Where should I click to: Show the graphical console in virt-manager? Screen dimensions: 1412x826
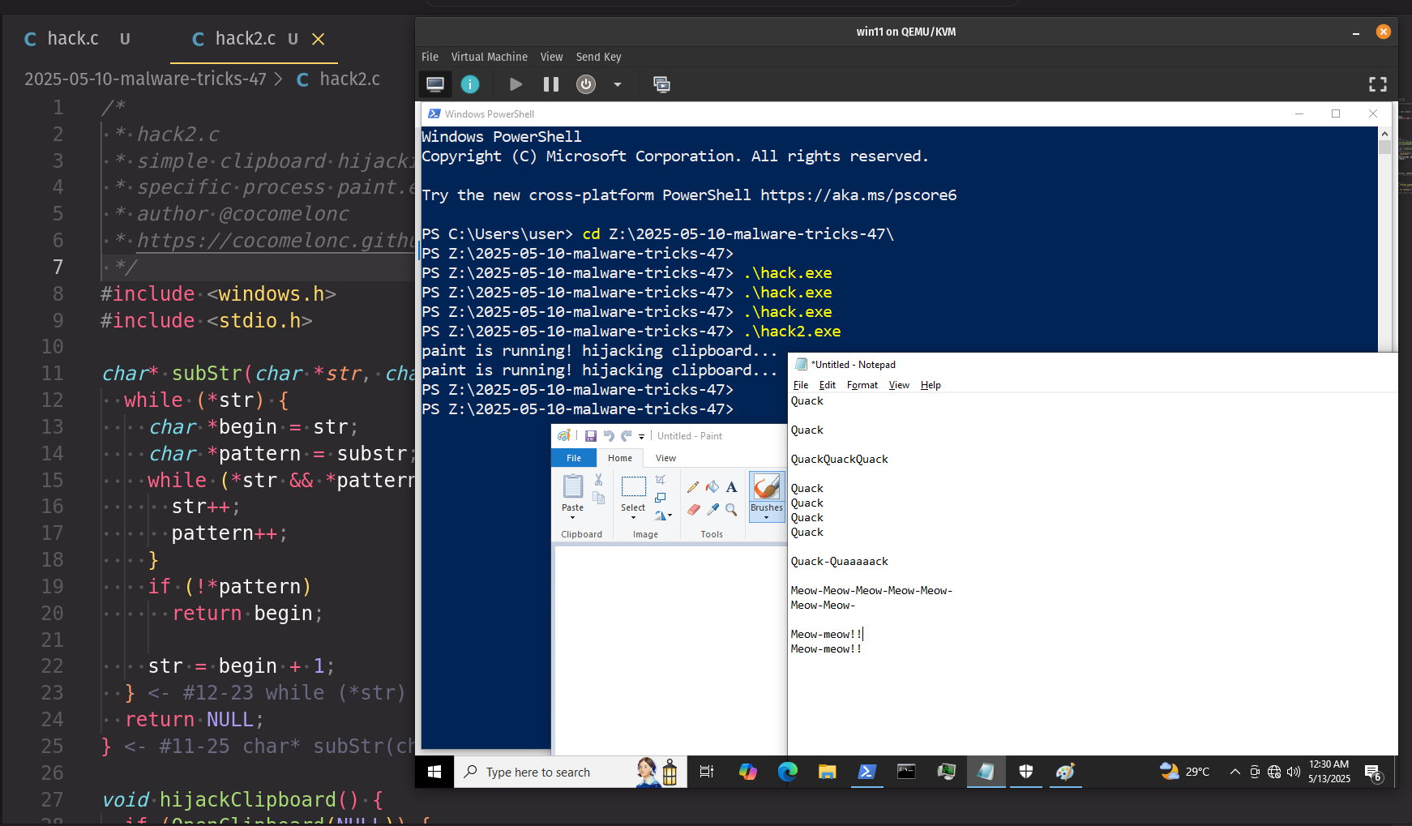[435, 84]
